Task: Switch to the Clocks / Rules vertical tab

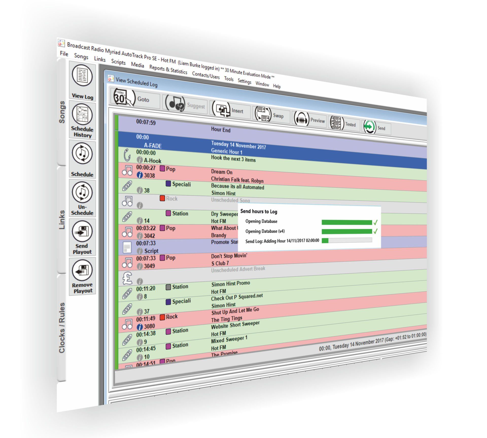Action: (x=62, y=327)
